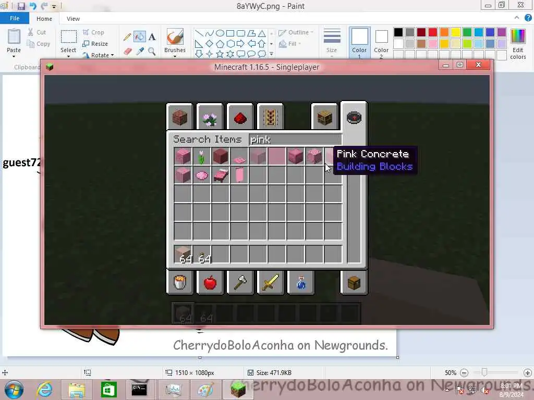
Task: Choose the black color swatch
Action: pyautogui.click(x=398, y=32)
